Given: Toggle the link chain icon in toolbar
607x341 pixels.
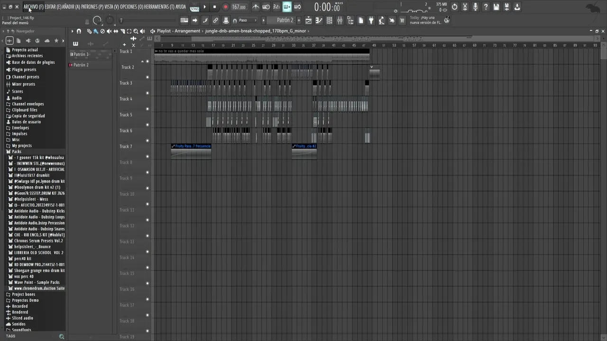Looking at the screenshot, I should (x=215, y=20).
